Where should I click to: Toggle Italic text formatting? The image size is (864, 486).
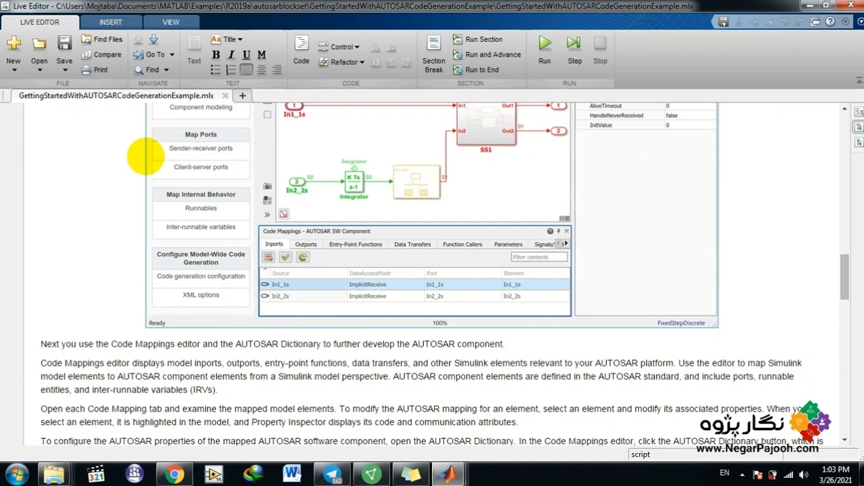coord(231,55)
